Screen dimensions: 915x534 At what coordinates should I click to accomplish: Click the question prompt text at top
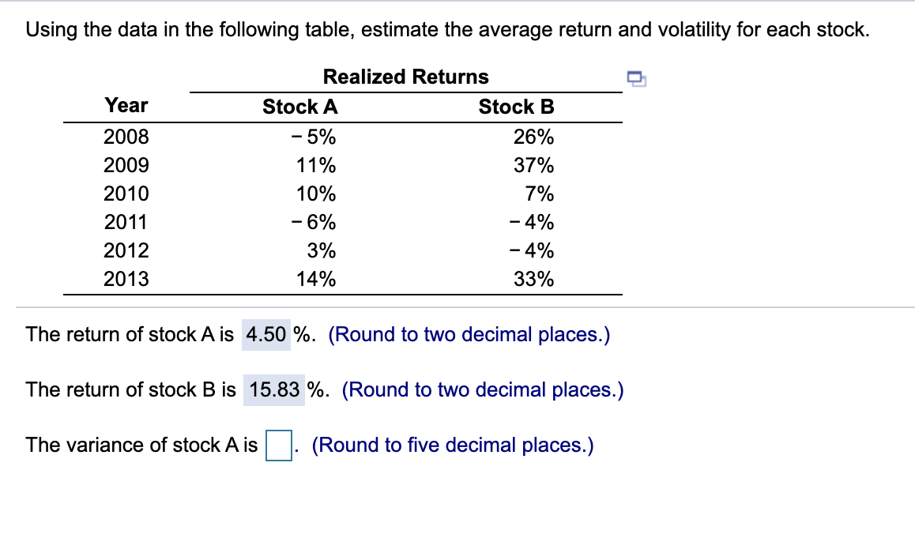coord(447,30)
